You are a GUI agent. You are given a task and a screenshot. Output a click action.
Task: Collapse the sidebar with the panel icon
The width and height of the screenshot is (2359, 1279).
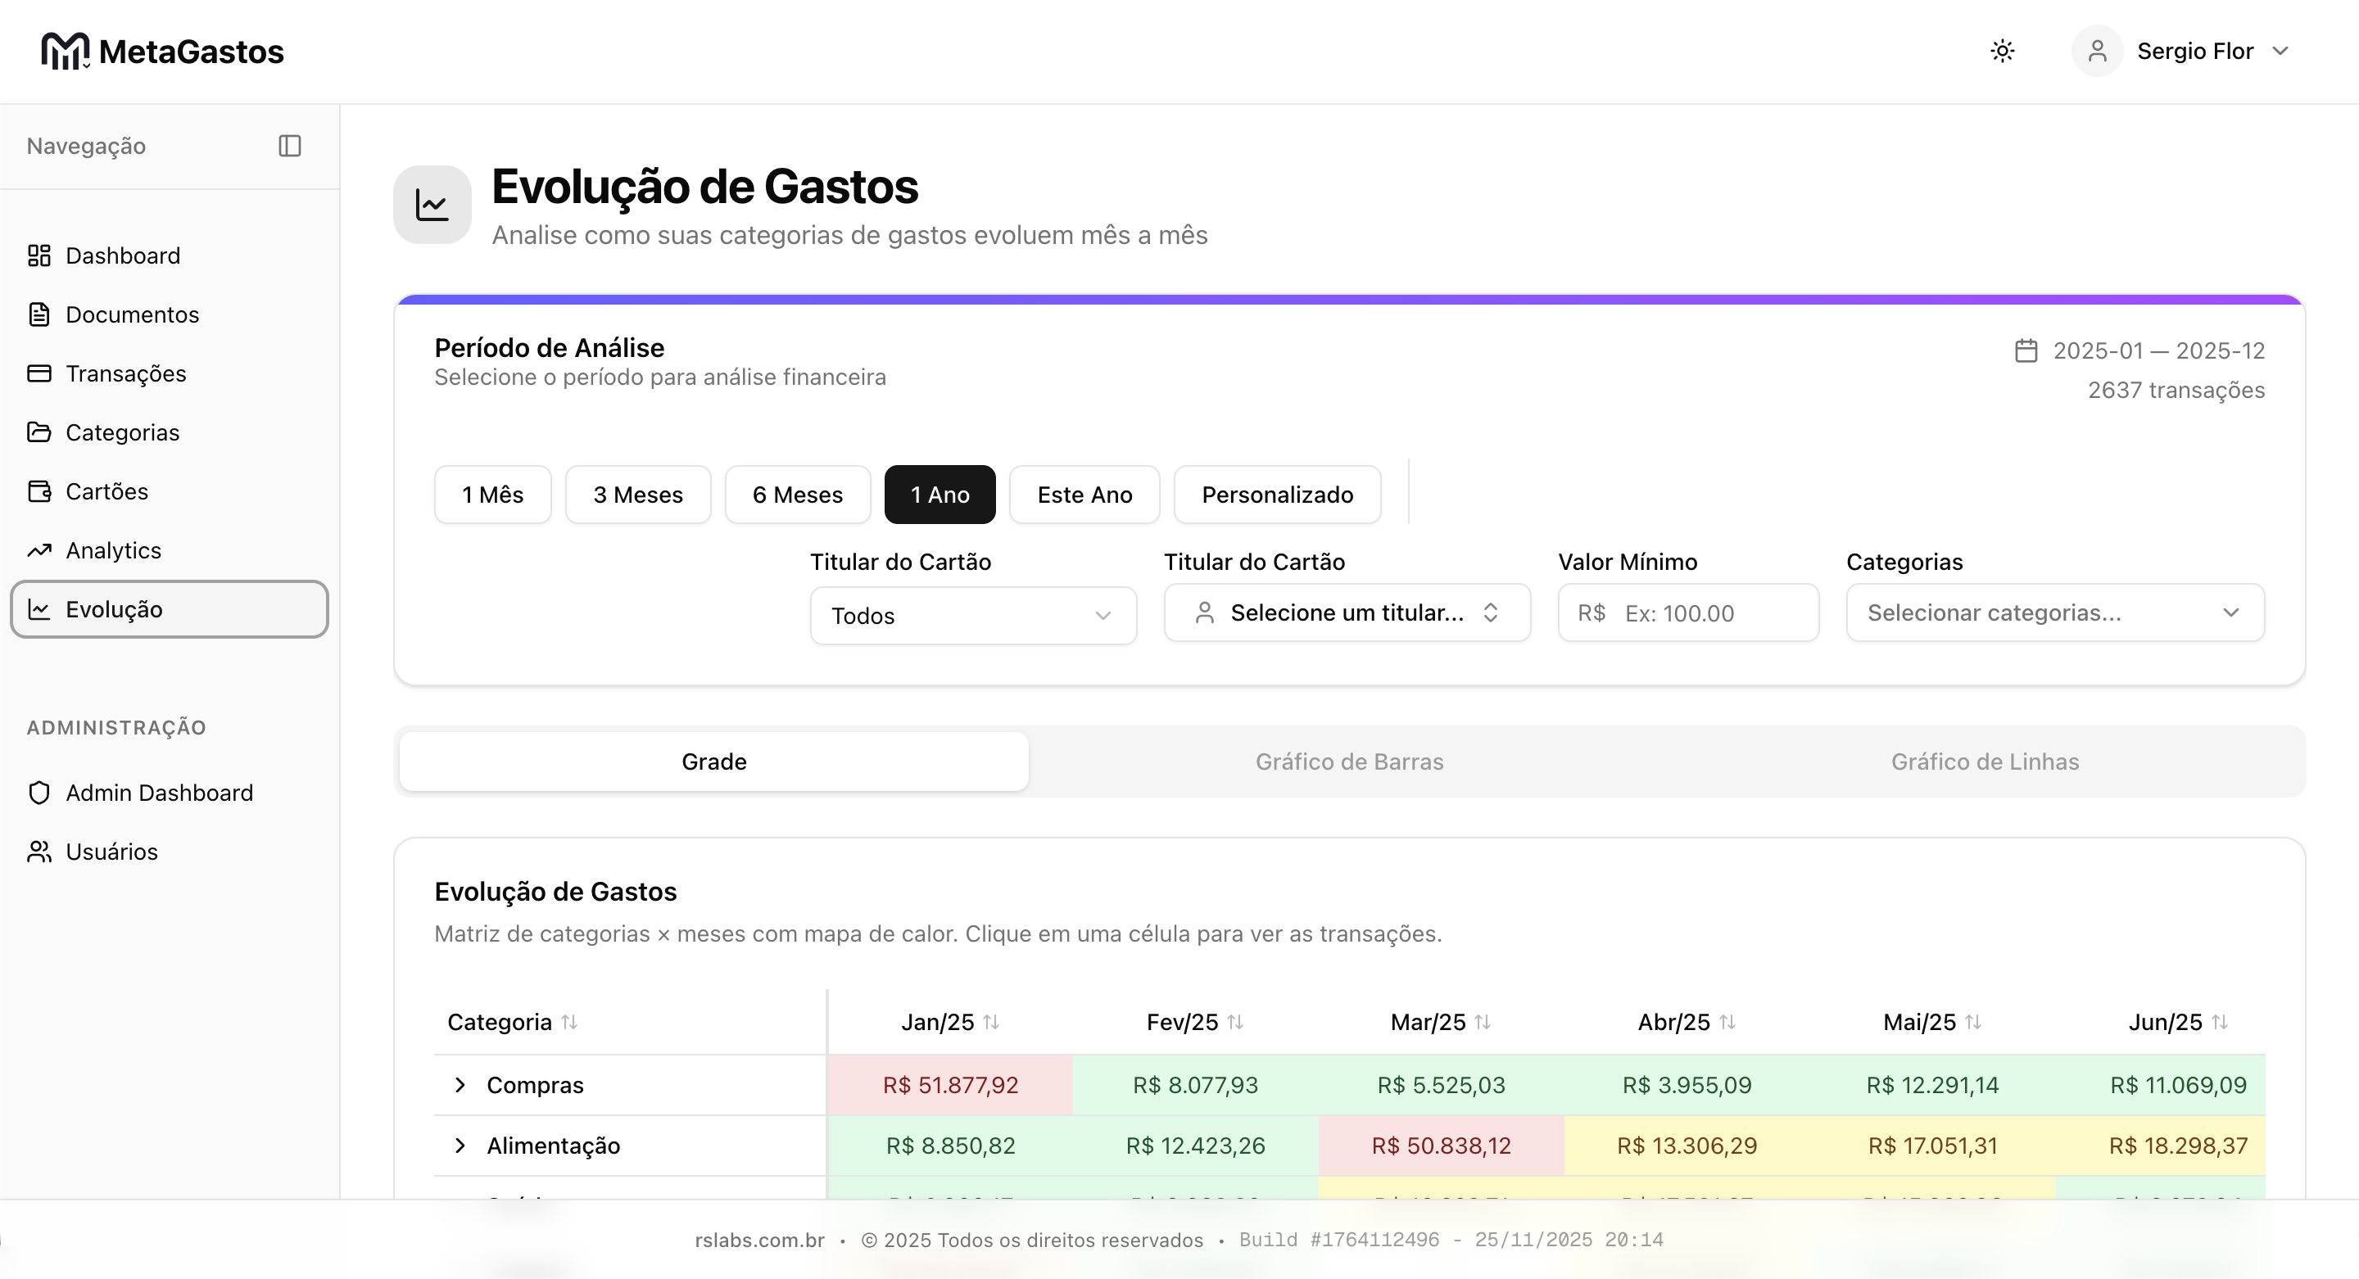pos(289,147)
